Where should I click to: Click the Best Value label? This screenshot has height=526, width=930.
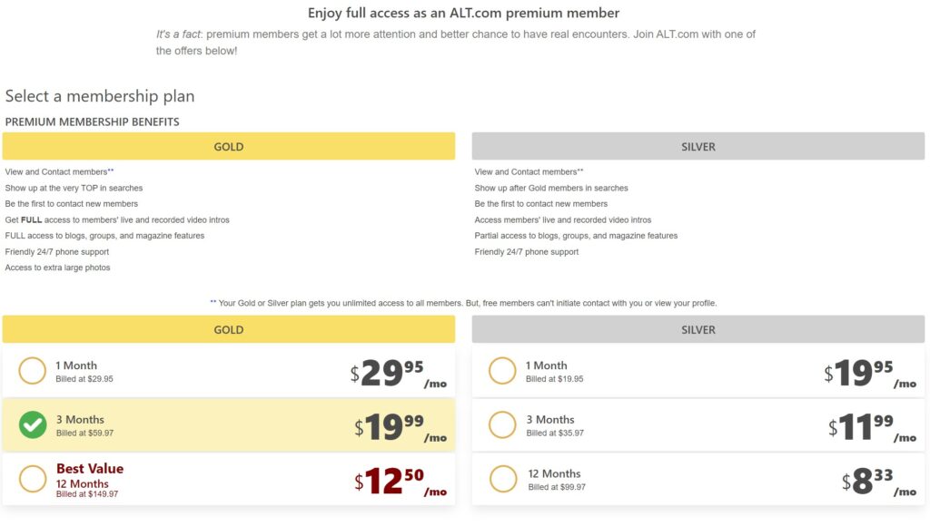88,469
